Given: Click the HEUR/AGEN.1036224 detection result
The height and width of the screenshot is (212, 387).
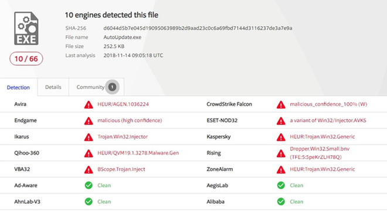Looking at the screenshot, I should coord(123,104).
